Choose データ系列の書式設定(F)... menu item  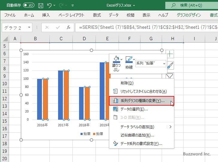142,144
